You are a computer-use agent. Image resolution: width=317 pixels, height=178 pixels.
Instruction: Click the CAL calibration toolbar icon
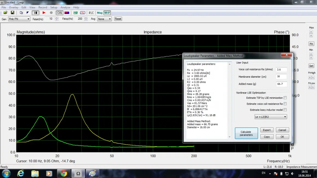60,13
